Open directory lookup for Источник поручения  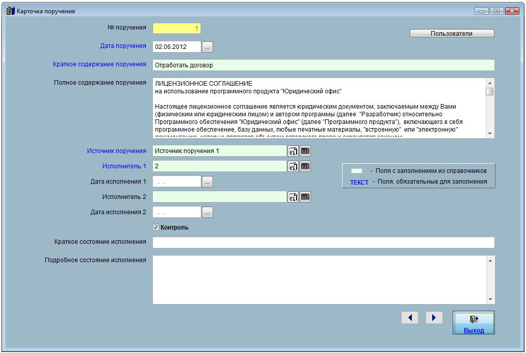(293, 151)
